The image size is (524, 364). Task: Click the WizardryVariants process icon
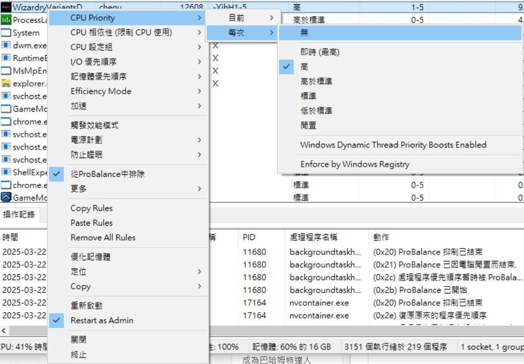(6, 6)
